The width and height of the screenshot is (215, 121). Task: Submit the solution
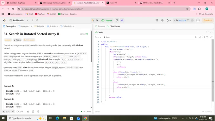coord(107,20)
